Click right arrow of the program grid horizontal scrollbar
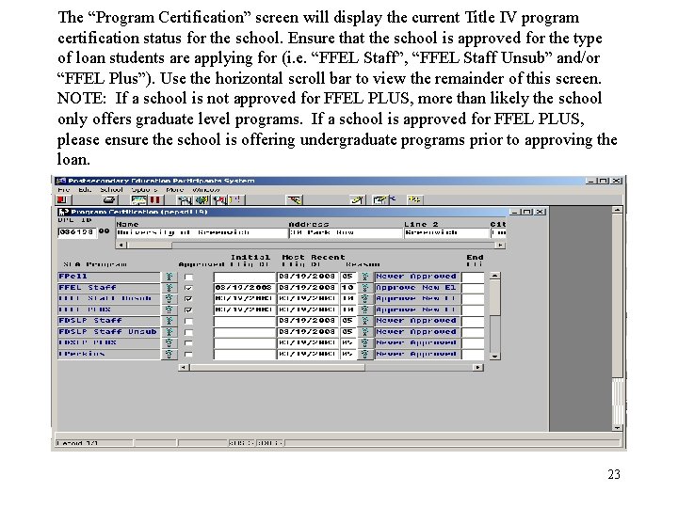This screenshot has width=678, height=508. click(478, 368)
